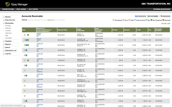Image resolution: width=172 pixels, height=107 pixels.
Task: View invoice icon on Lansing, MI row
Action: (25, 96)
